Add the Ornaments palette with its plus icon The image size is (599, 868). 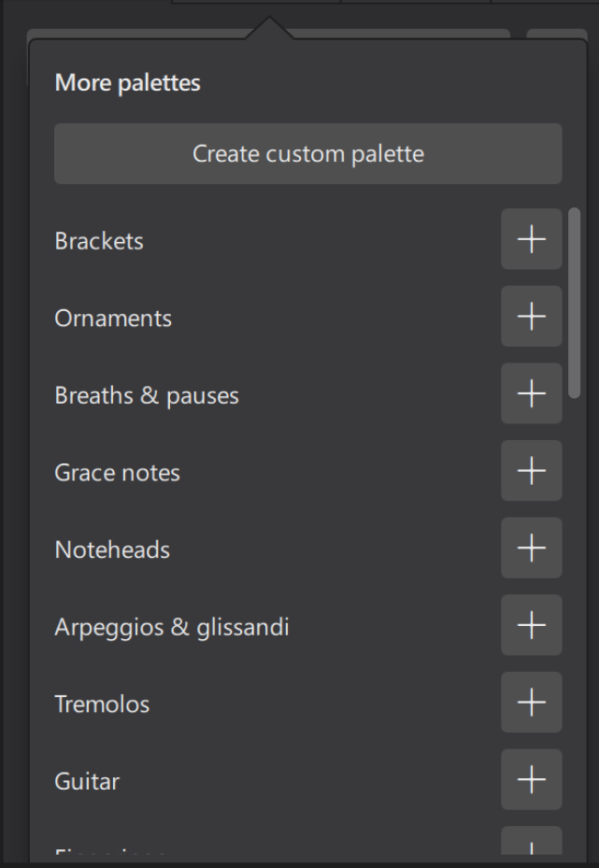point(531,317)
